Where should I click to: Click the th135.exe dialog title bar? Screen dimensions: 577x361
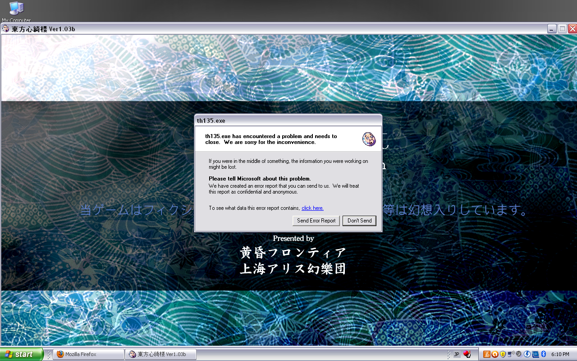pos(288,120)
